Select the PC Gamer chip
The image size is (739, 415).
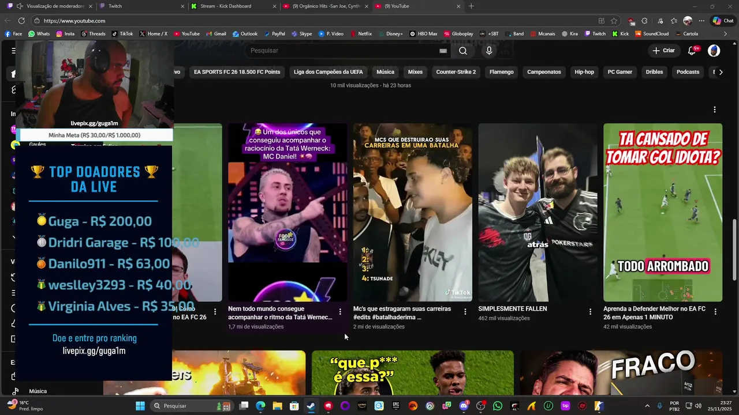pos(620,72)
